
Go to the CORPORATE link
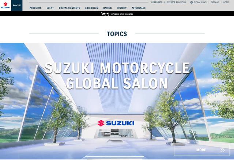tap(156, 3)
